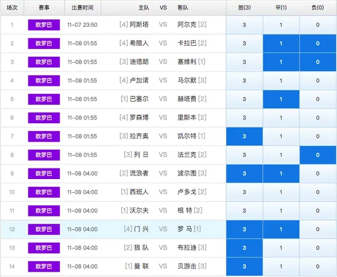The height and width of the screenshot is (277, 337).
Task: Open away team 布拉迪 in row 13
Action: tap(187, 248)
